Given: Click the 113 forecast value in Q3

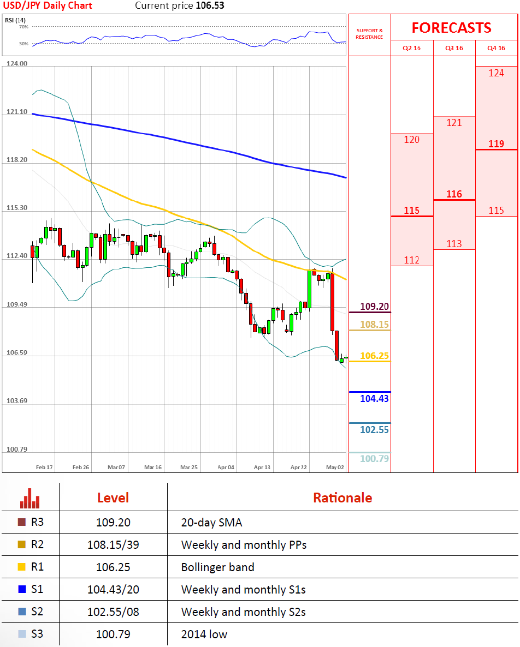Looking at the screenshot, I should coord(454,244).
